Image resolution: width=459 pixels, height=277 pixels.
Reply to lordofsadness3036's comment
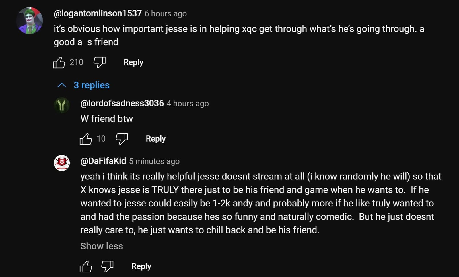155,139
